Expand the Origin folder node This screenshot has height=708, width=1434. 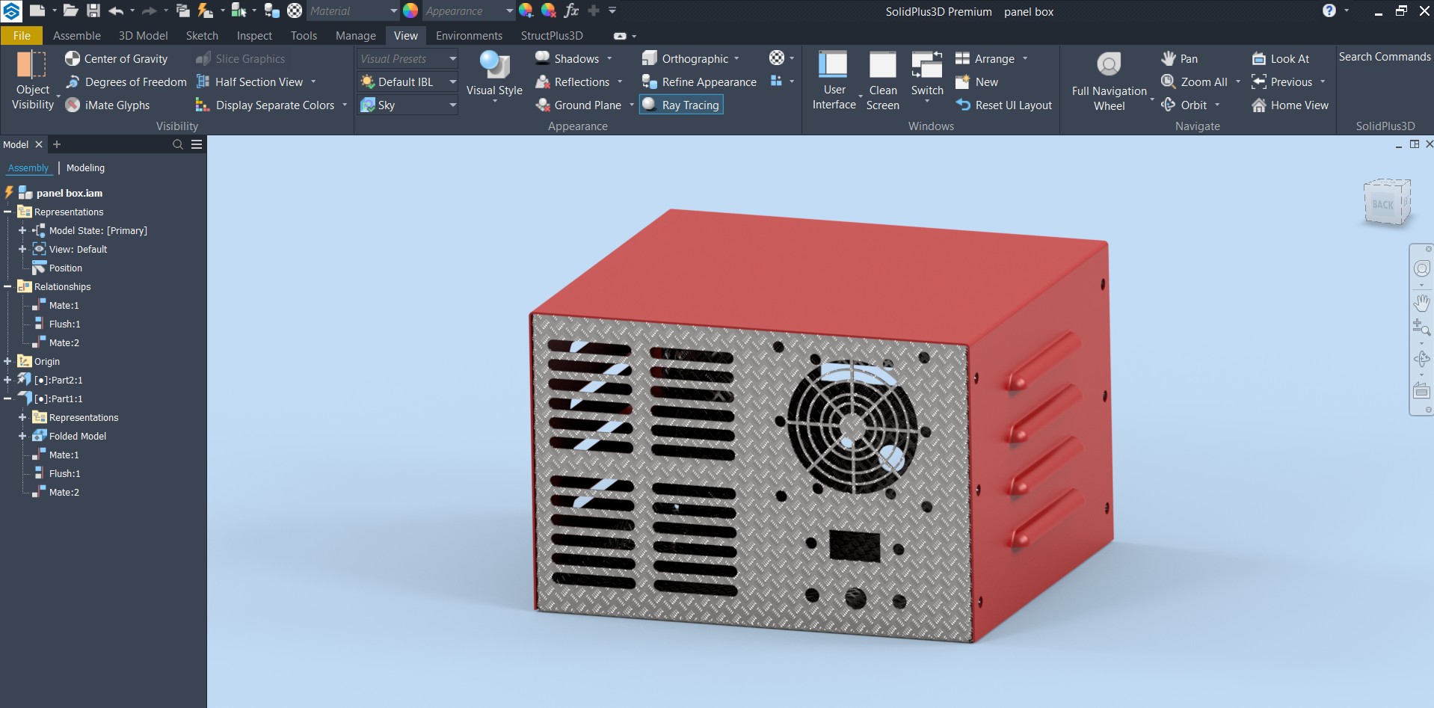pyautogui.click(x=7, y=361)
